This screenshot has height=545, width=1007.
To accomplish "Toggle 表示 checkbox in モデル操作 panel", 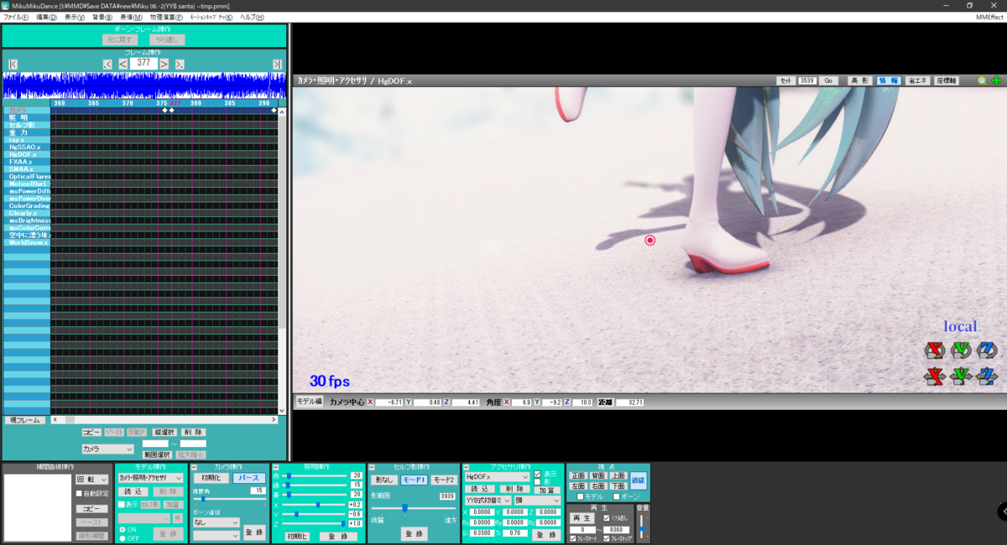I will 122,505.
